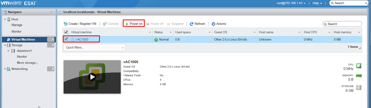Click the CPU chip icon

359,66
